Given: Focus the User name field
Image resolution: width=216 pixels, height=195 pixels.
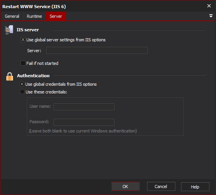Looking at the screenshot, I should click(84, 107).
